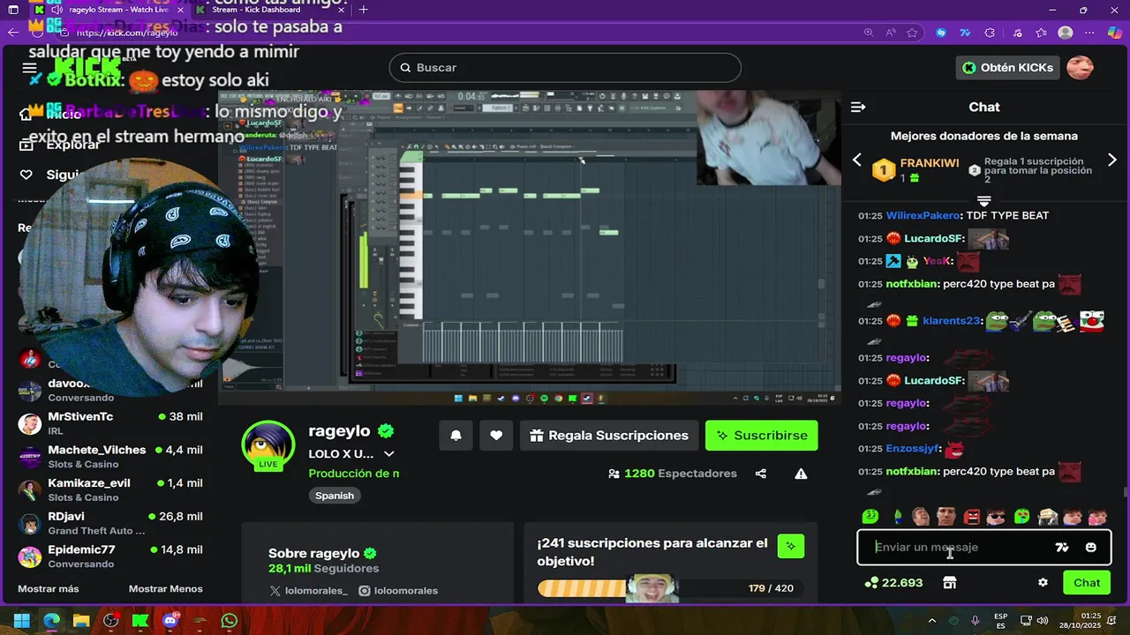Image resolution: width=1130 pixels, height=635 pixels.
Task: Open the user profile avatar menu
Action: [x=1080, y=67]
